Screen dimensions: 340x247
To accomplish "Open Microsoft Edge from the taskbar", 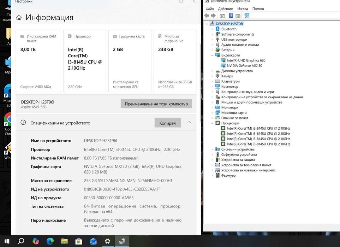I will 50,241.
